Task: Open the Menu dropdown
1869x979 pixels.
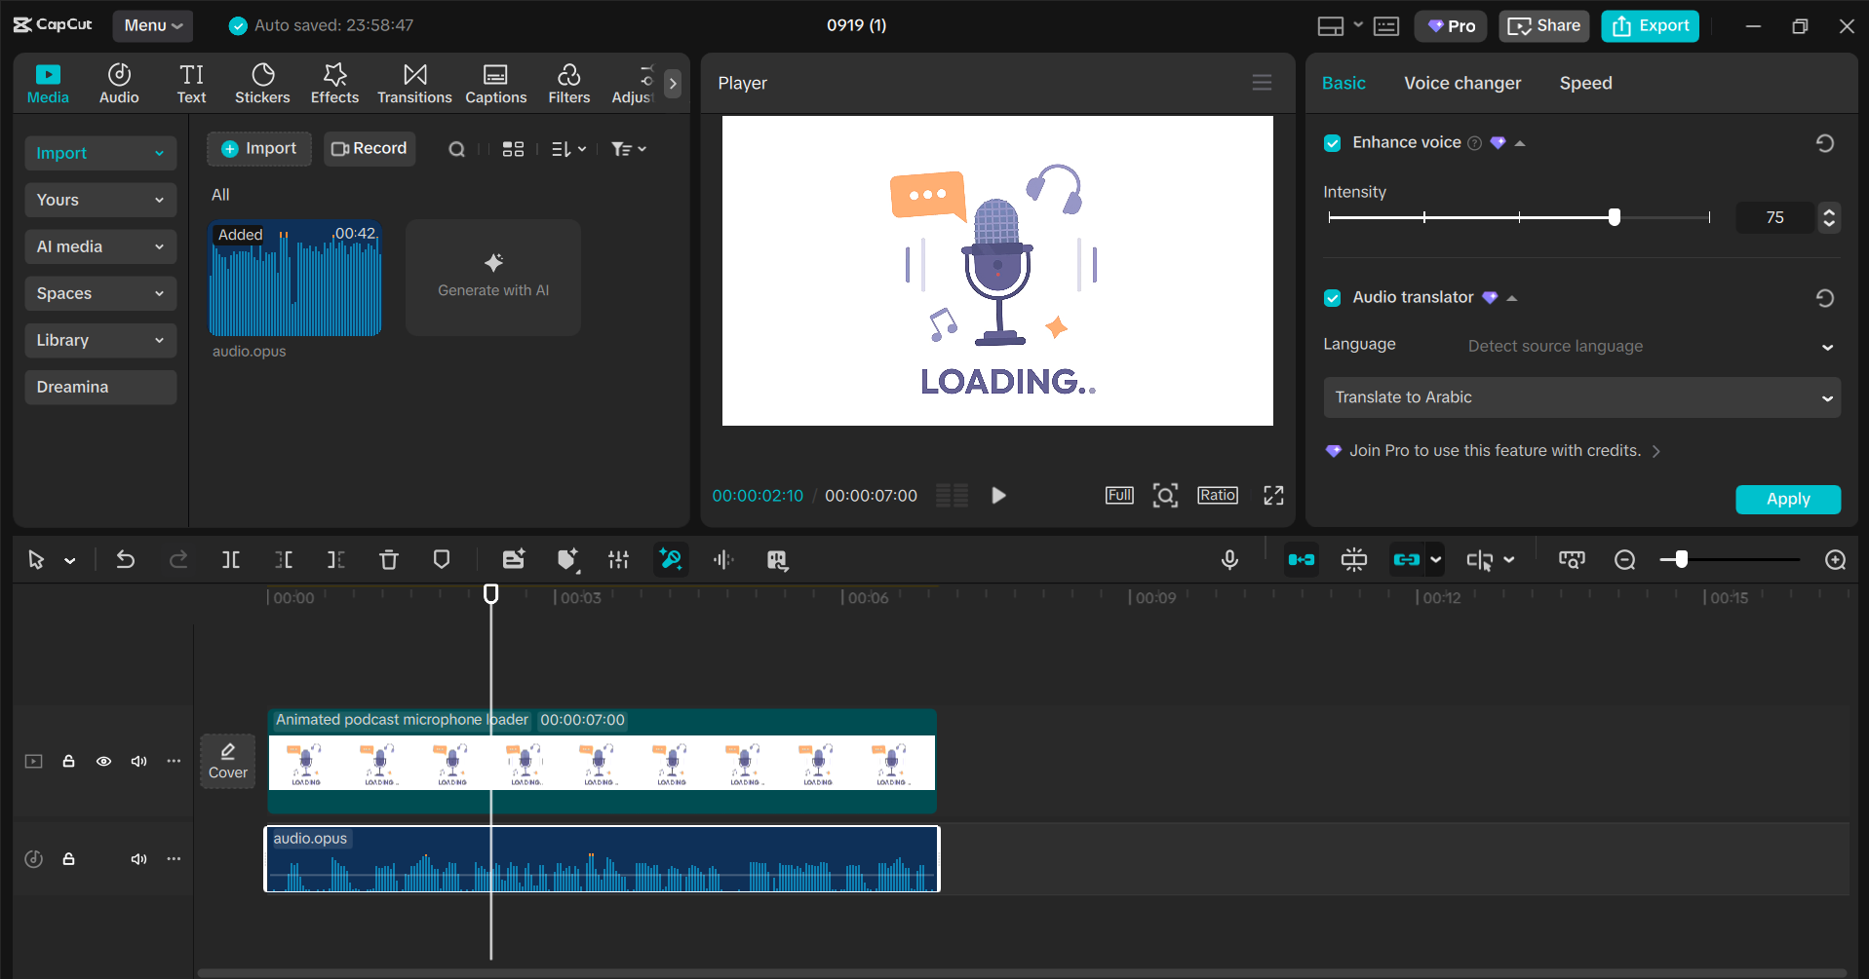Action: point(152,25)
